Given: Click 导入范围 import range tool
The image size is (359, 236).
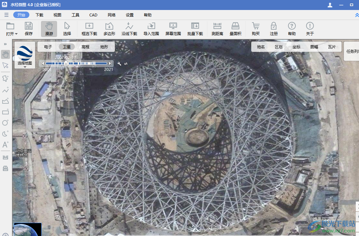Looking at the screenshot, I should pyautogui.click(x=151, y=29).
